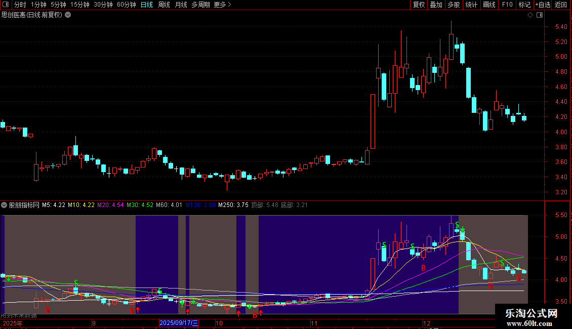The image size is (572, 329).
Task: Click the 思创医惠(日线,前复权) chart title
Action: point(32,15)
